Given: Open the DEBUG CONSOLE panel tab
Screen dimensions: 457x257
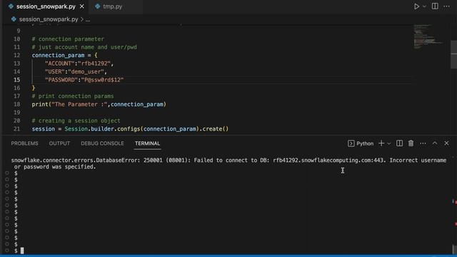Looking at the screenshot, I should 102,143.
